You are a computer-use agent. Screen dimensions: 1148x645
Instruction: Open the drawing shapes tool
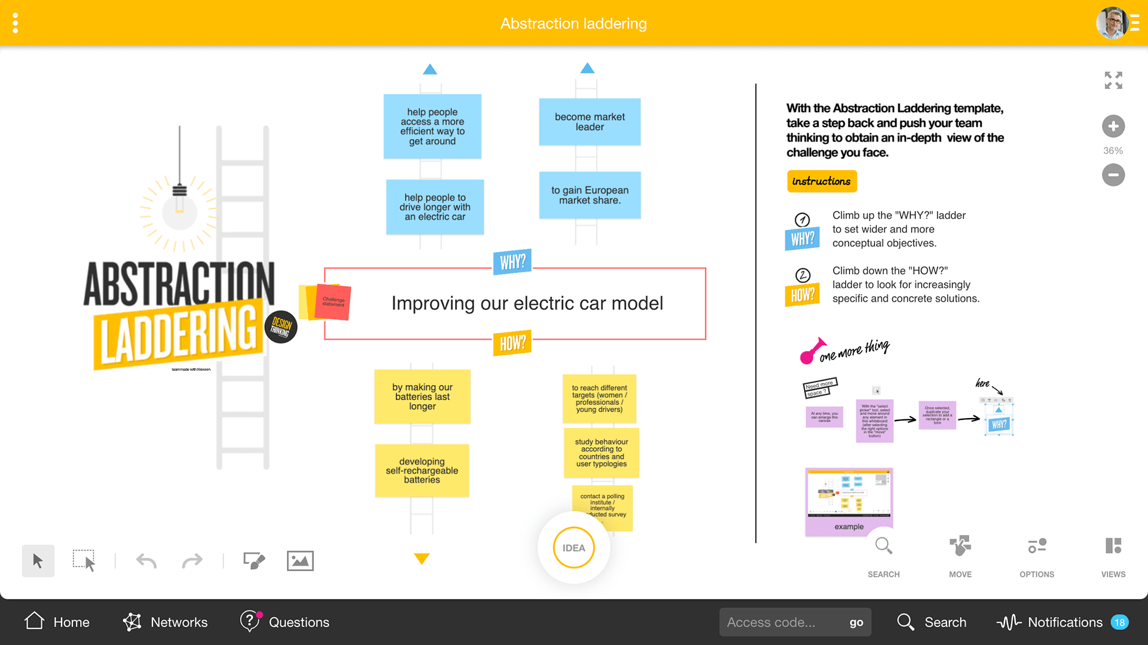(x=254, y=561)
